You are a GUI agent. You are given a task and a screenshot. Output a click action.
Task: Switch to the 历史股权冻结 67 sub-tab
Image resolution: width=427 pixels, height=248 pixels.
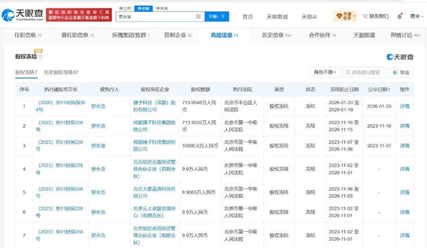[x=61, y=72]
